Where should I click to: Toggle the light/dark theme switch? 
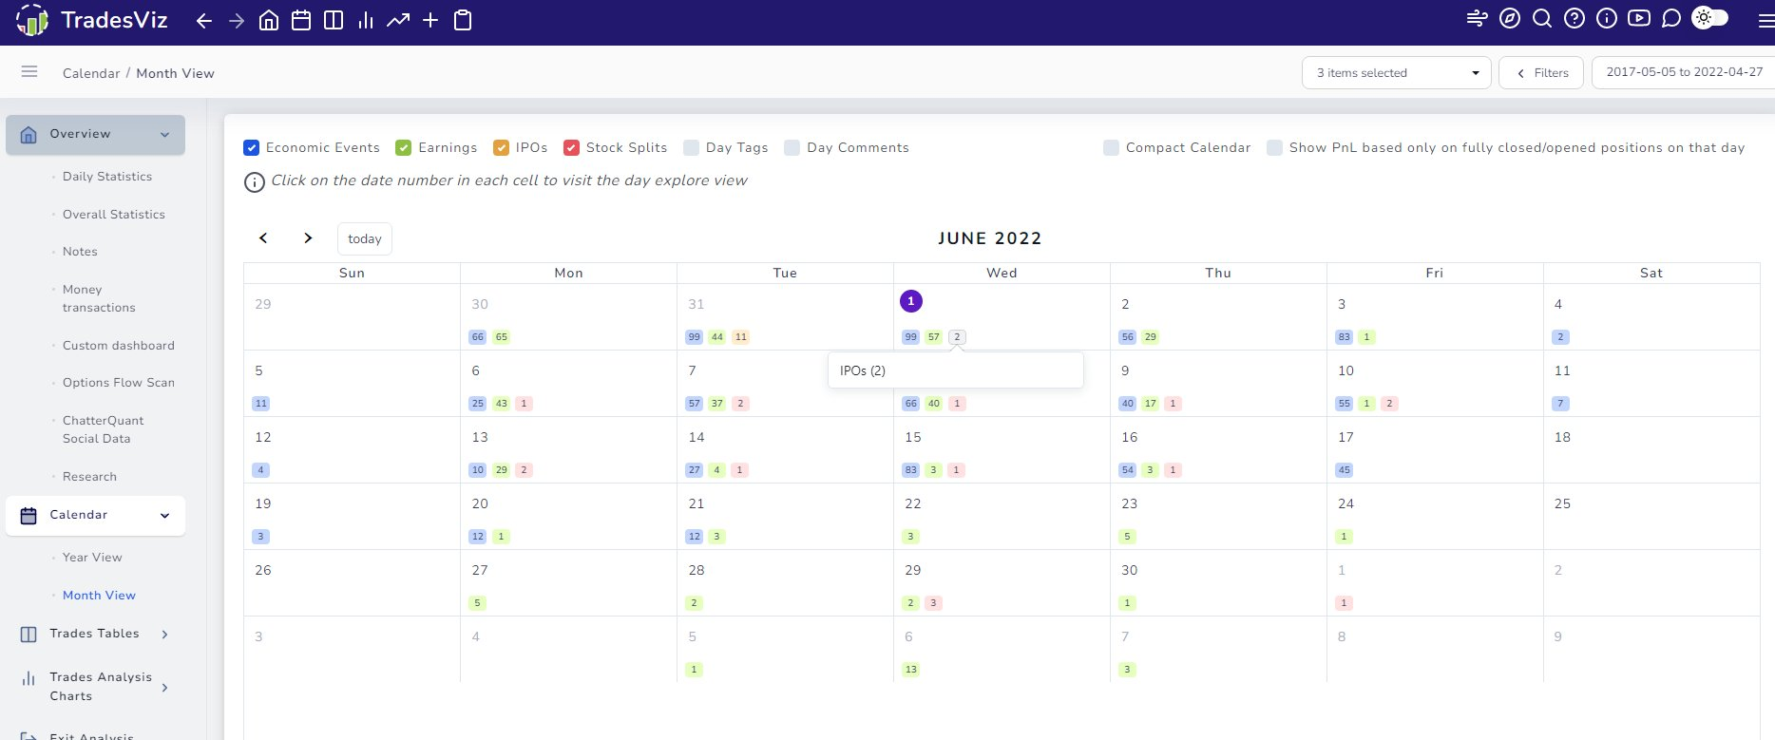1710,18
